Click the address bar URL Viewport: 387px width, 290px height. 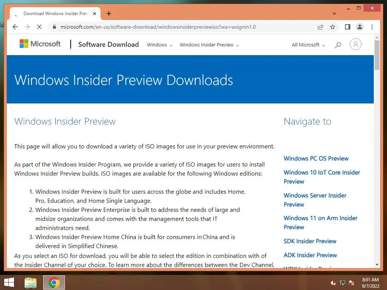point(158,27)
